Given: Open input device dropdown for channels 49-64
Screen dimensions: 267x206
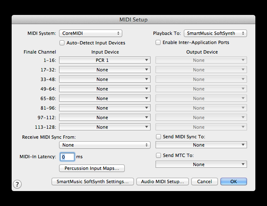Looking at the screenshot, I should pyautogui.click(x=104, y=89).
